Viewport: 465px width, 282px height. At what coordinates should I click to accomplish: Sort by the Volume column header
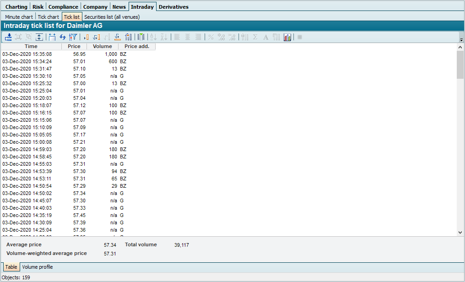coord(102,46)
